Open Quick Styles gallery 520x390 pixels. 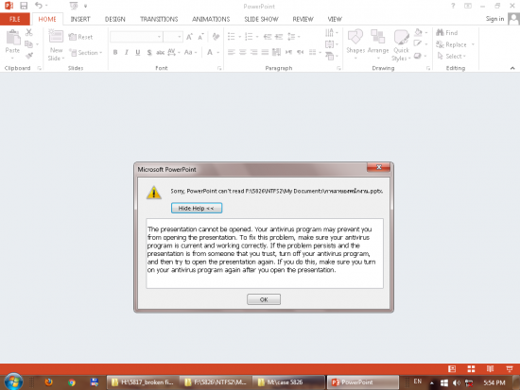coord(401,44)
